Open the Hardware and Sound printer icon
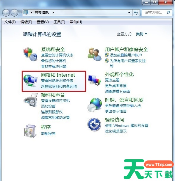This screenshot has height=181, width=175. 31,100
